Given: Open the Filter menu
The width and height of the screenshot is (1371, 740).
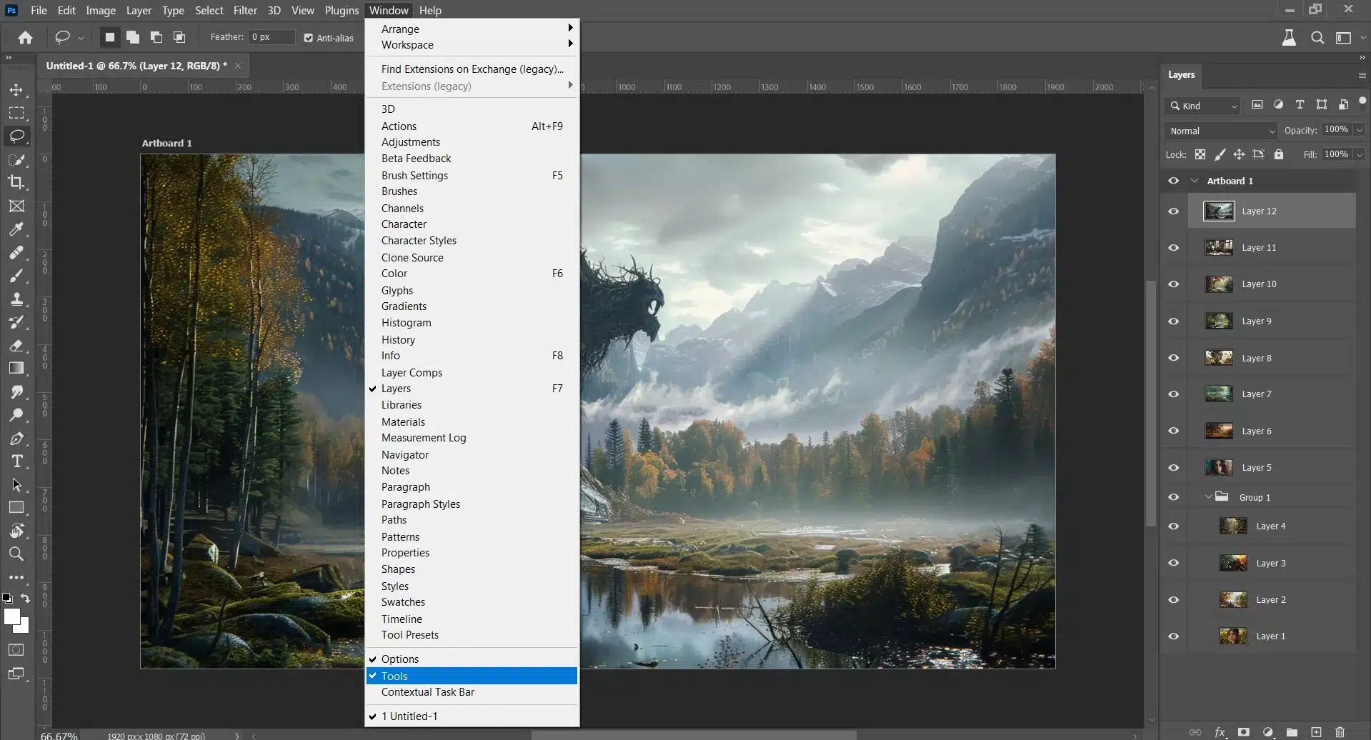Looking at the screenshot, I should 245,10.
